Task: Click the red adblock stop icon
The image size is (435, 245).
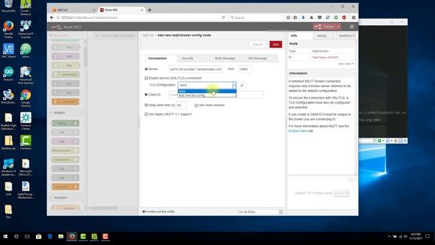Action: [x=344, y=18]
